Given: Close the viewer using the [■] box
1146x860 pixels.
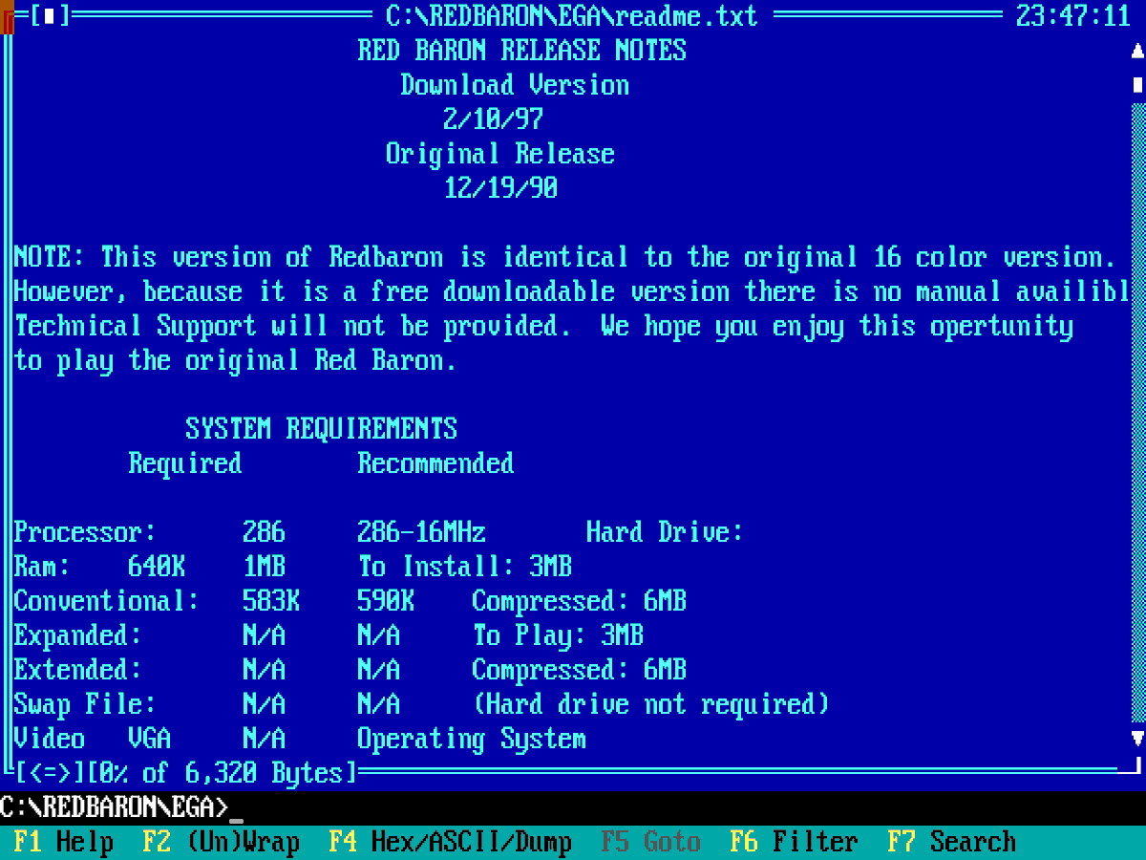Looking at the screenshot, I should coord(50,16).
